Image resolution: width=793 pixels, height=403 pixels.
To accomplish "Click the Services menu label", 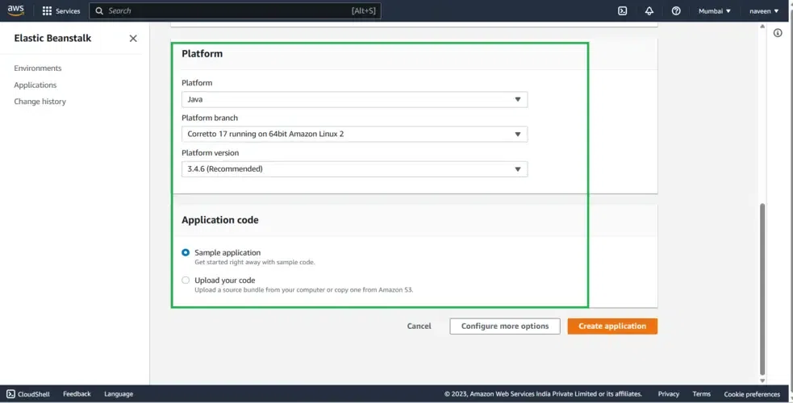I will tap(68, 10).
